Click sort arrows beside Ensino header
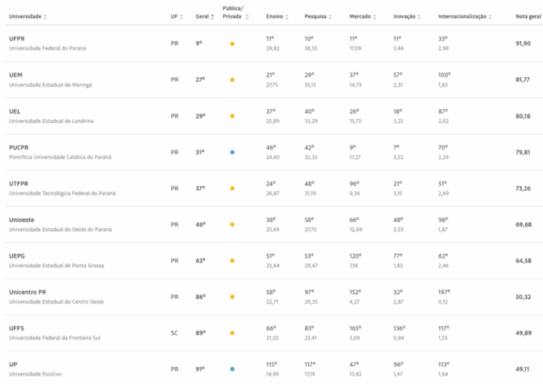Image resolution: width=543 pixels, height=384 pixels. point(287,16)
